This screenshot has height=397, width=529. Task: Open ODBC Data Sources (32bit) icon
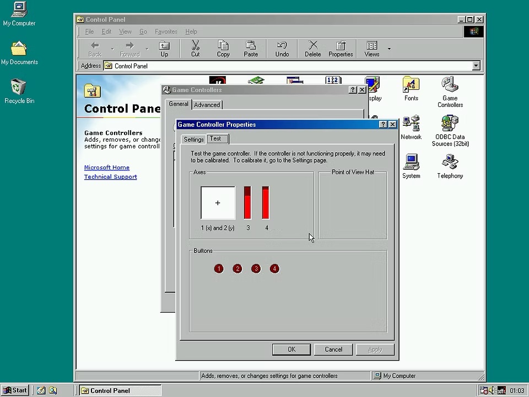click(x=450, y=131)
